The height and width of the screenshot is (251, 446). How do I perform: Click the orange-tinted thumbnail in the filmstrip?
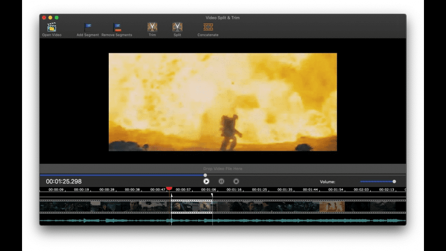point(332,206)
